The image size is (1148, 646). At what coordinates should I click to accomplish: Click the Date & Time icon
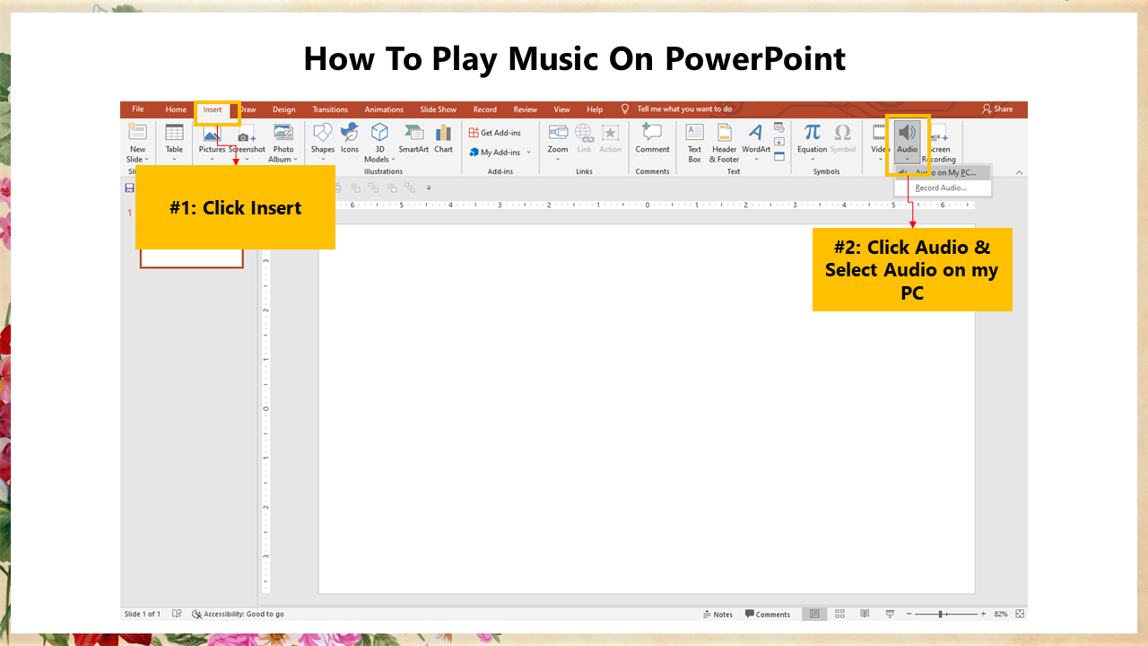point(778,127)
